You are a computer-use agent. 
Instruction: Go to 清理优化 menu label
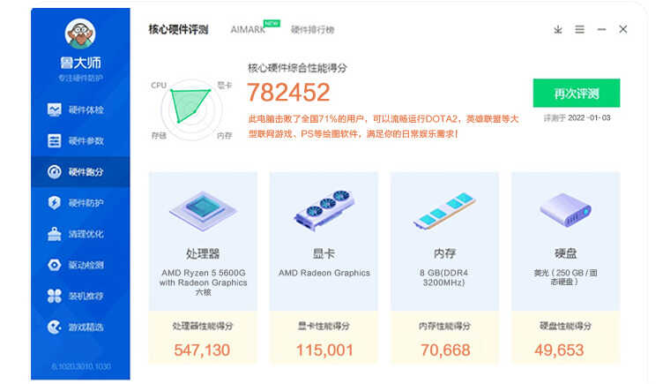point(86,234)
